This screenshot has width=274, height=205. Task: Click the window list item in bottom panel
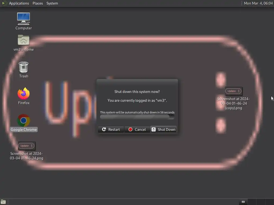pyautogui.click(x=243, y=202)
